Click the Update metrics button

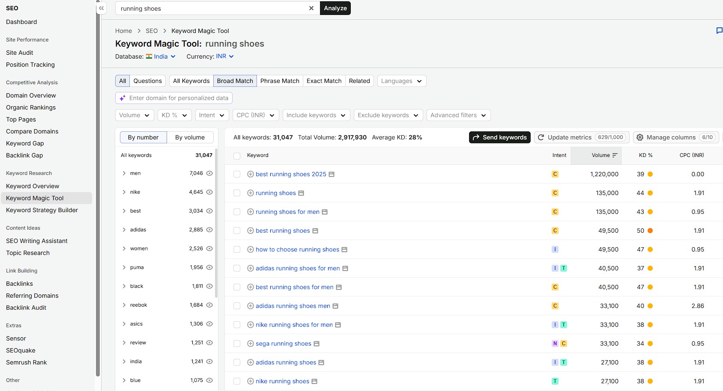[x=582, y=137]
